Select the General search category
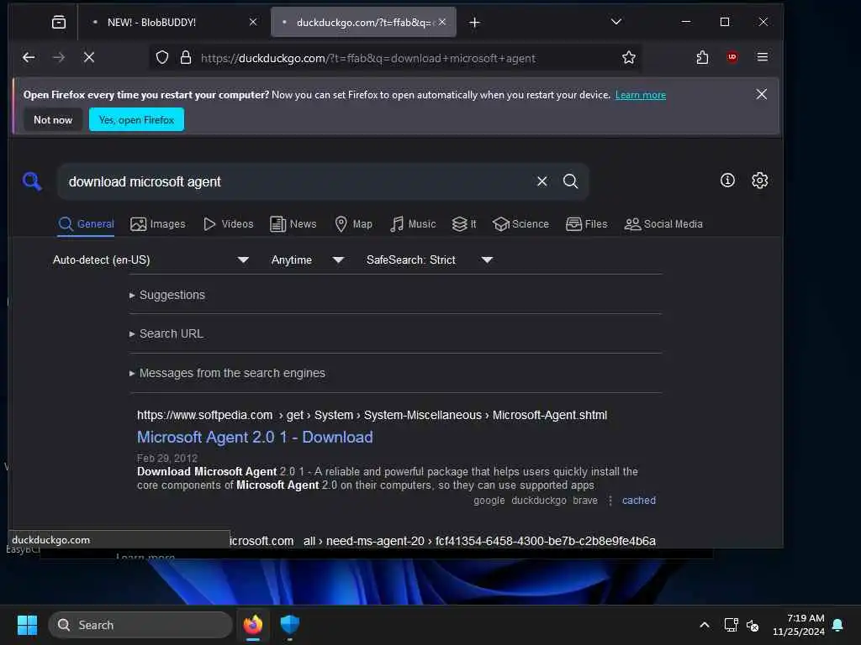The width and height of the screenshot is (861, 645). pos(87,224)
